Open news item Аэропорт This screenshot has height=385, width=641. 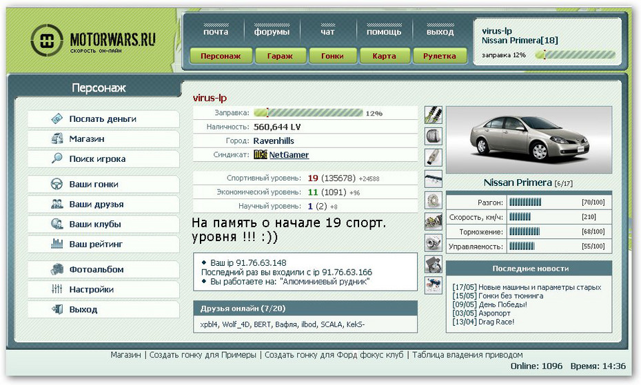(494, 313)
